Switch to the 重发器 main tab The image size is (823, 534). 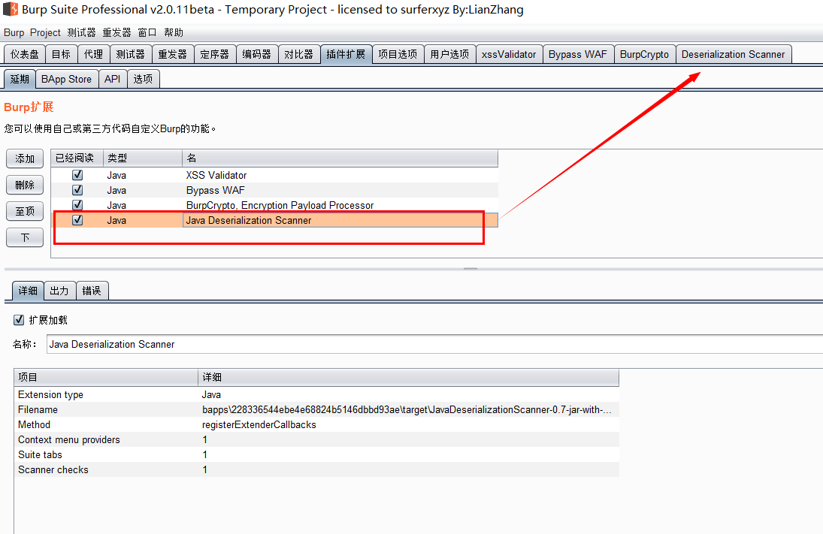173,54
